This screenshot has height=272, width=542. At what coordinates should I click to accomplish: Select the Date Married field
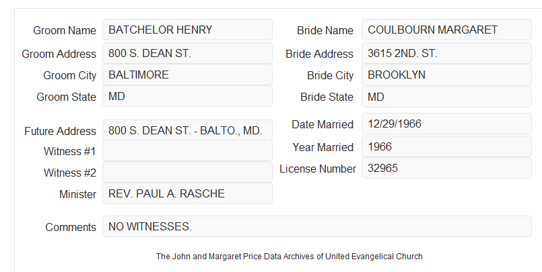coord(446,124)
